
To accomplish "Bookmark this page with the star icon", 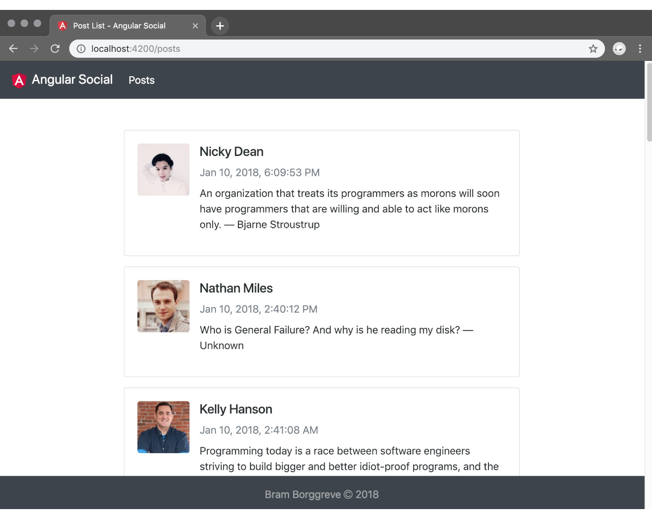I will [593, 49].
